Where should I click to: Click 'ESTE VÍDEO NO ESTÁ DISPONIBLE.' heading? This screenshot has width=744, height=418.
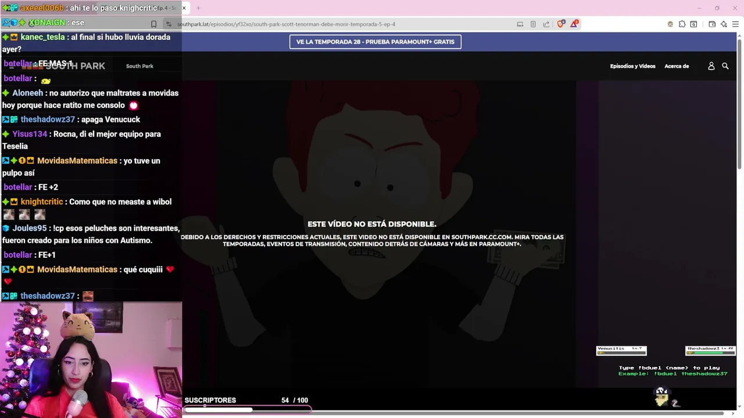(372, 224)
